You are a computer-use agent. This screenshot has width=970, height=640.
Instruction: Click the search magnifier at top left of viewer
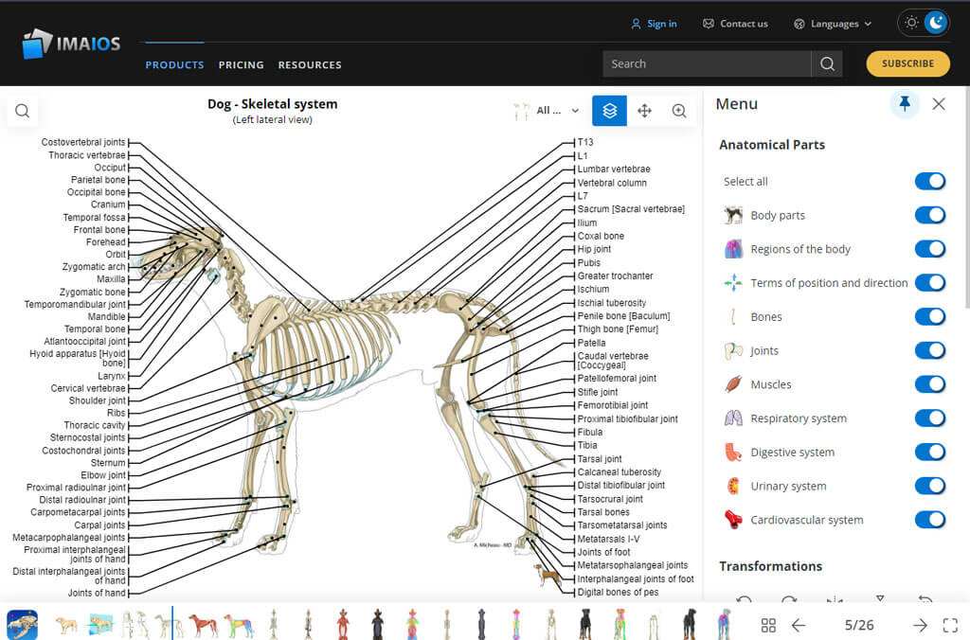click(x=22, y=111)
